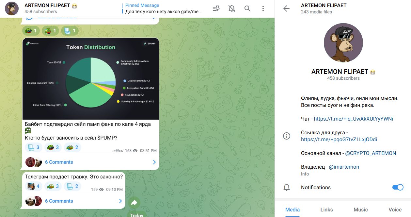Open the @imartemon owner profile mention

pos(344,167)
